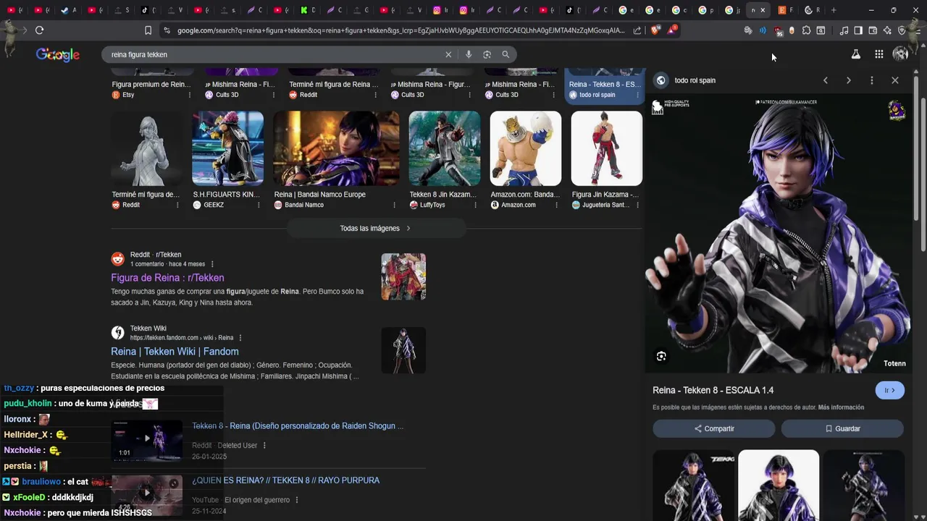Close the image preview panel
927x521 pixels.
coord(895,80)
